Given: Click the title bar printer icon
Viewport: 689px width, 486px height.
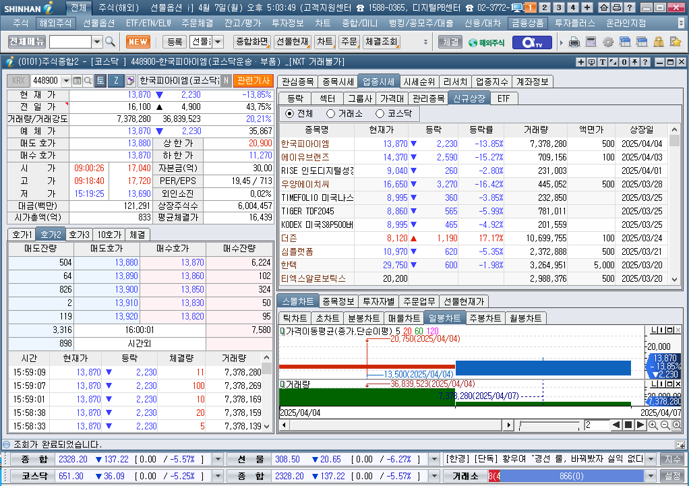Looking at the screenshot, I should (x=616, y=7).
